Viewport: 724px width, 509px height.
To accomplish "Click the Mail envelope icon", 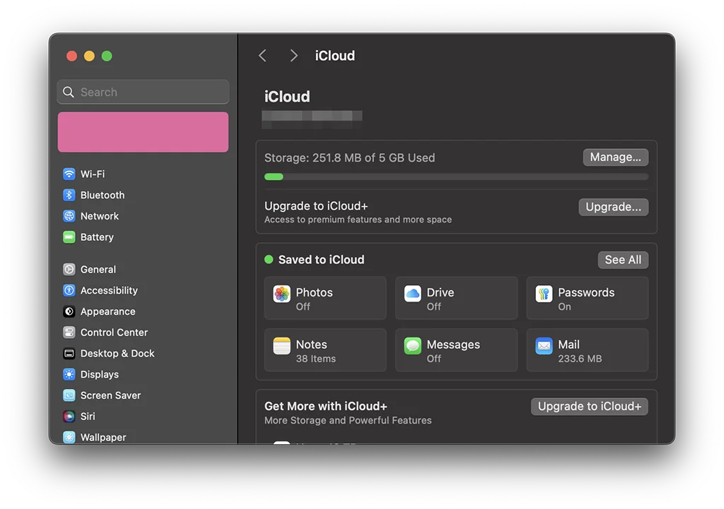I will pyautogui.click(x=544, y=346).
